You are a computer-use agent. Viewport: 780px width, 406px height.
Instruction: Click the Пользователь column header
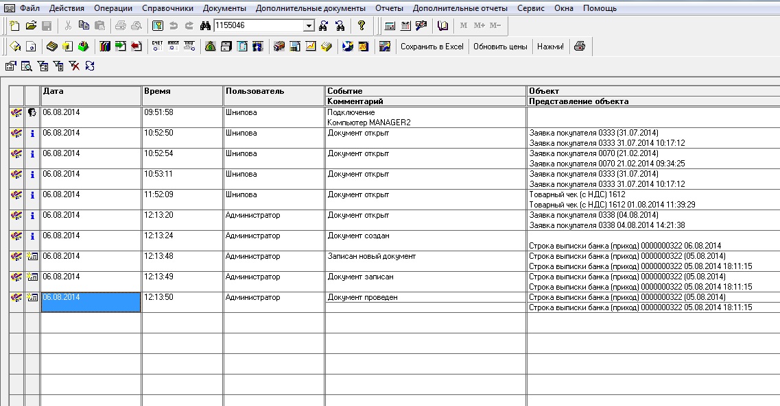coord(274,96)
